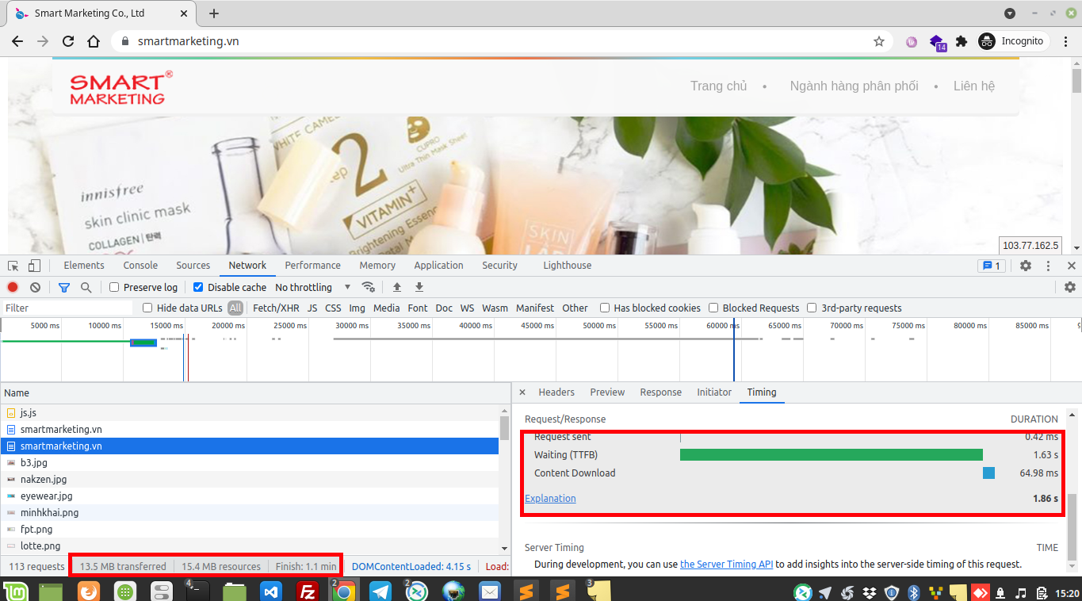Select eyewear.jpg request row

pyautogui.click(x=250, y=496)
